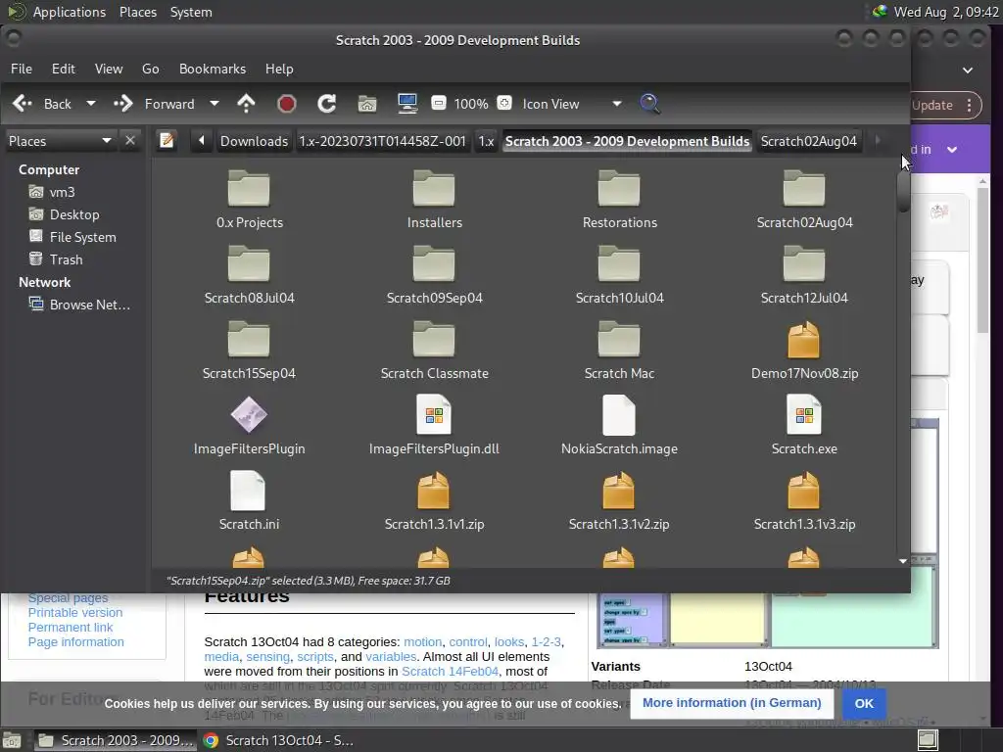
Task: Select the Scratch.exe file
Action: [804, 426]
